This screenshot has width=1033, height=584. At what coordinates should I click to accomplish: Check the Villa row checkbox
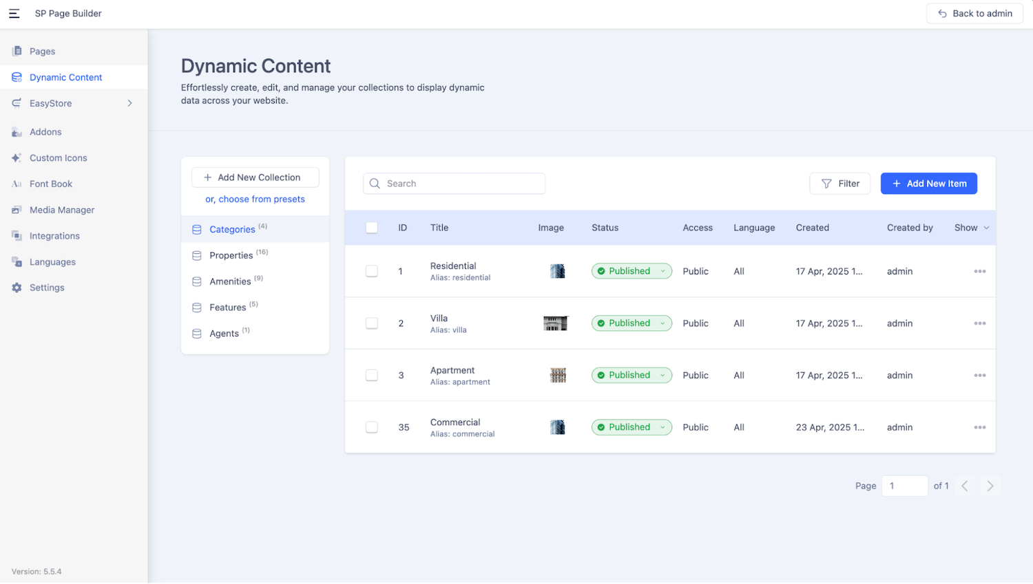tap(372, 323)
